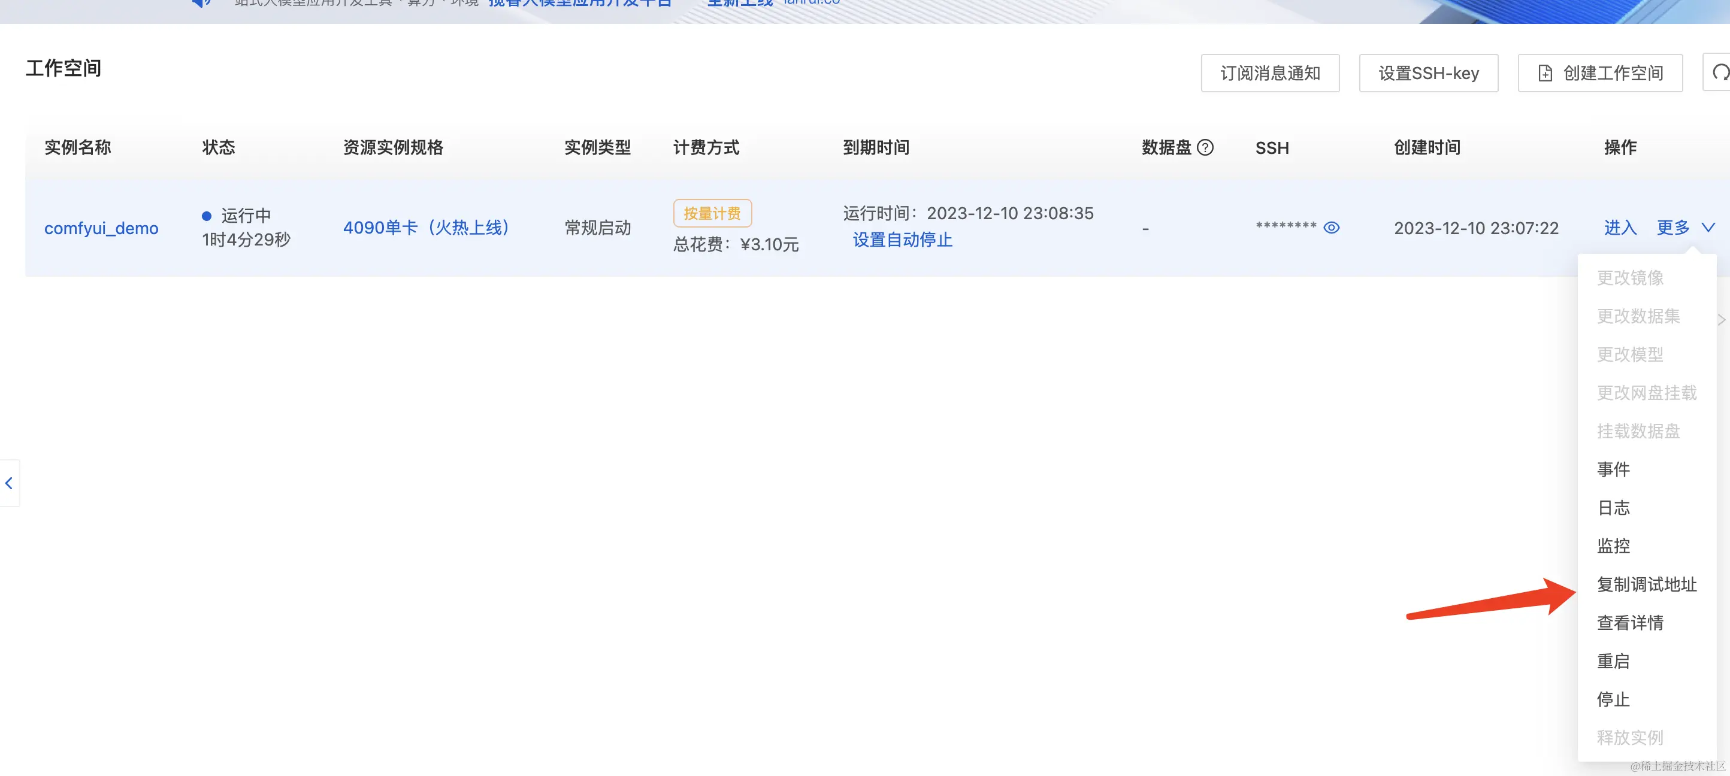Click 重启 to restart the instance
The width and height of the screenshot is (1730, 776).
pyautogui.click(x=1613, y=661)
